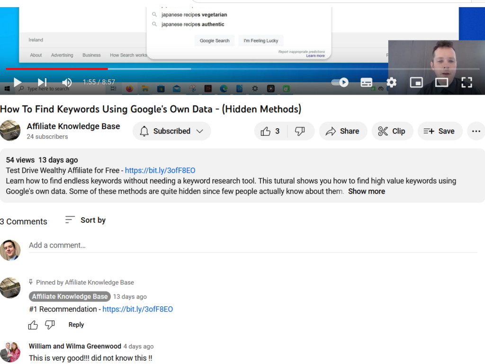The image size is (485, 364).
Task: Select 'japanese recipes authentic' suggestion in video
Action: pyautogui.click(x=193, y=25)
